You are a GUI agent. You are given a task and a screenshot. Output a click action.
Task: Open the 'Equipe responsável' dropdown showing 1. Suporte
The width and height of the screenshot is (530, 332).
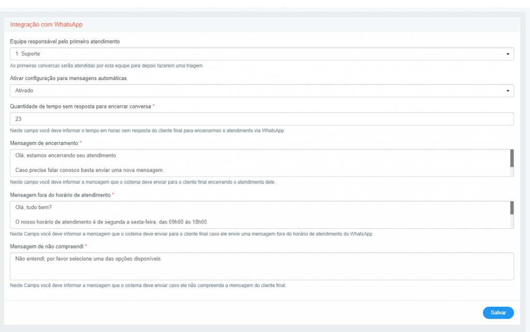(x=261, y=54)
